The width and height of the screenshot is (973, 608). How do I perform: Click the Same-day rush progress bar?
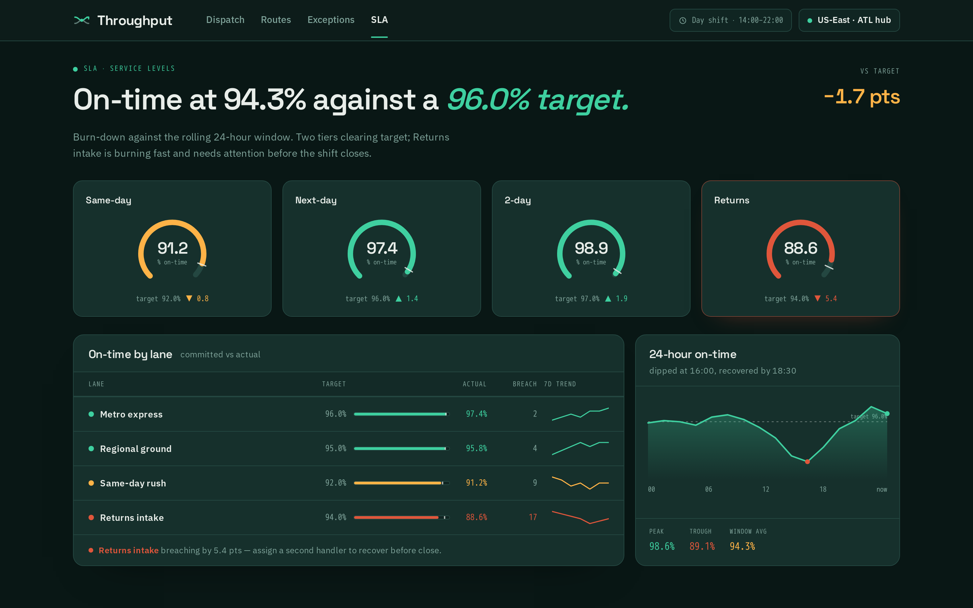402,483
